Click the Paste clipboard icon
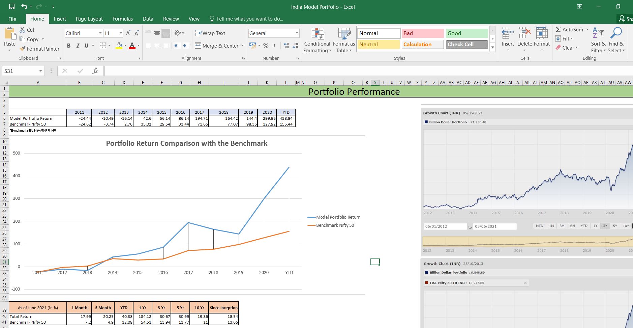The image size is (633, 328). pyautogui.click(x=10, y=33)
